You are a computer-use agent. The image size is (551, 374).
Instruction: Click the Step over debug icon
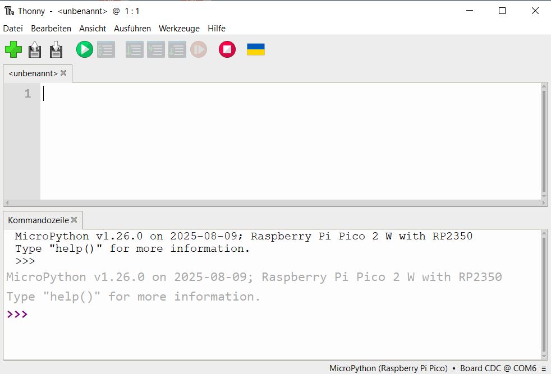tap(135, 50)
